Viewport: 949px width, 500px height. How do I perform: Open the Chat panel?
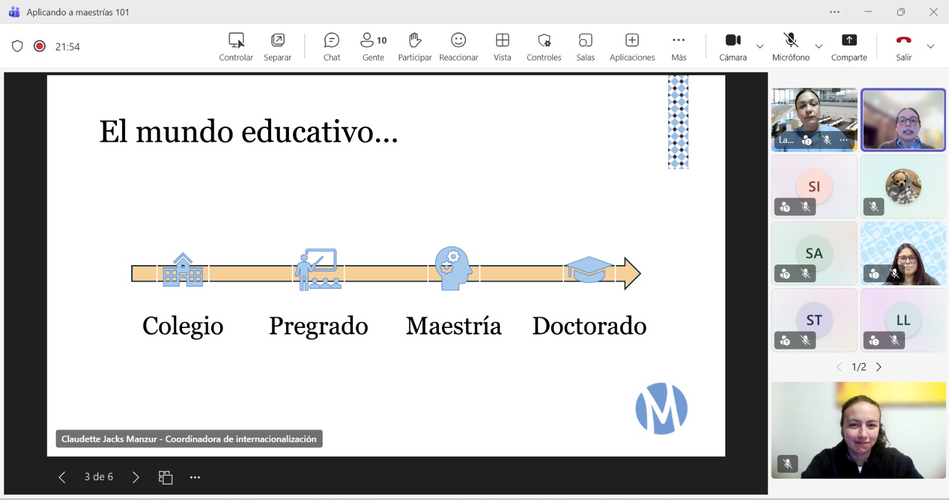(x=332, y=46)
